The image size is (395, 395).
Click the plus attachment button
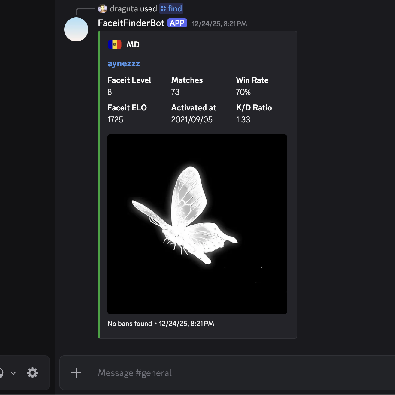[x=76, y=373]
